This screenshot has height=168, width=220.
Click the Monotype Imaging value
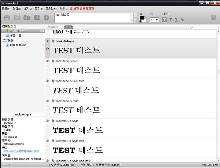coord(14,144)
